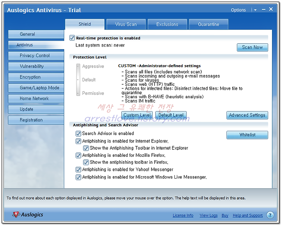This screenshot has width=281, height=225.
Task: Click 'Last system scan: never' text
Action: tap(100, 45)
